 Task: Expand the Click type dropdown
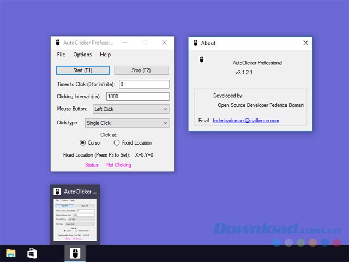tap(127, 123)
